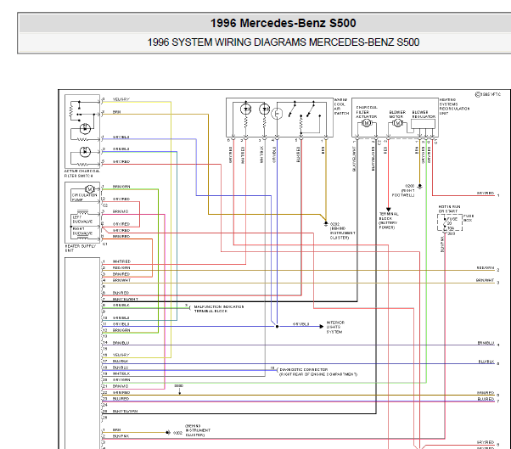The width and height of the screenshot is (511, 449).
Task: Click 'HEATING SYSTEMS RECIRCULATION UNIT' label
Action: (x=454, y=107)
